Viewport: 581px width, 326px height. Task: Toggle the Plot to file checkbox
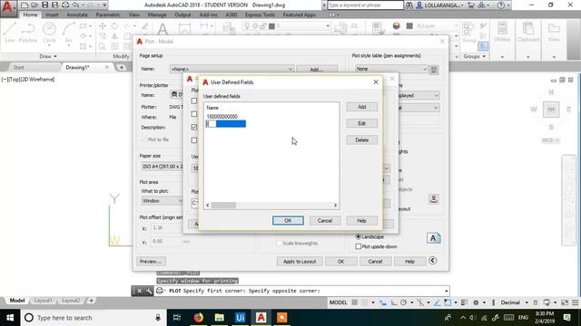click(x=143, y=139)
